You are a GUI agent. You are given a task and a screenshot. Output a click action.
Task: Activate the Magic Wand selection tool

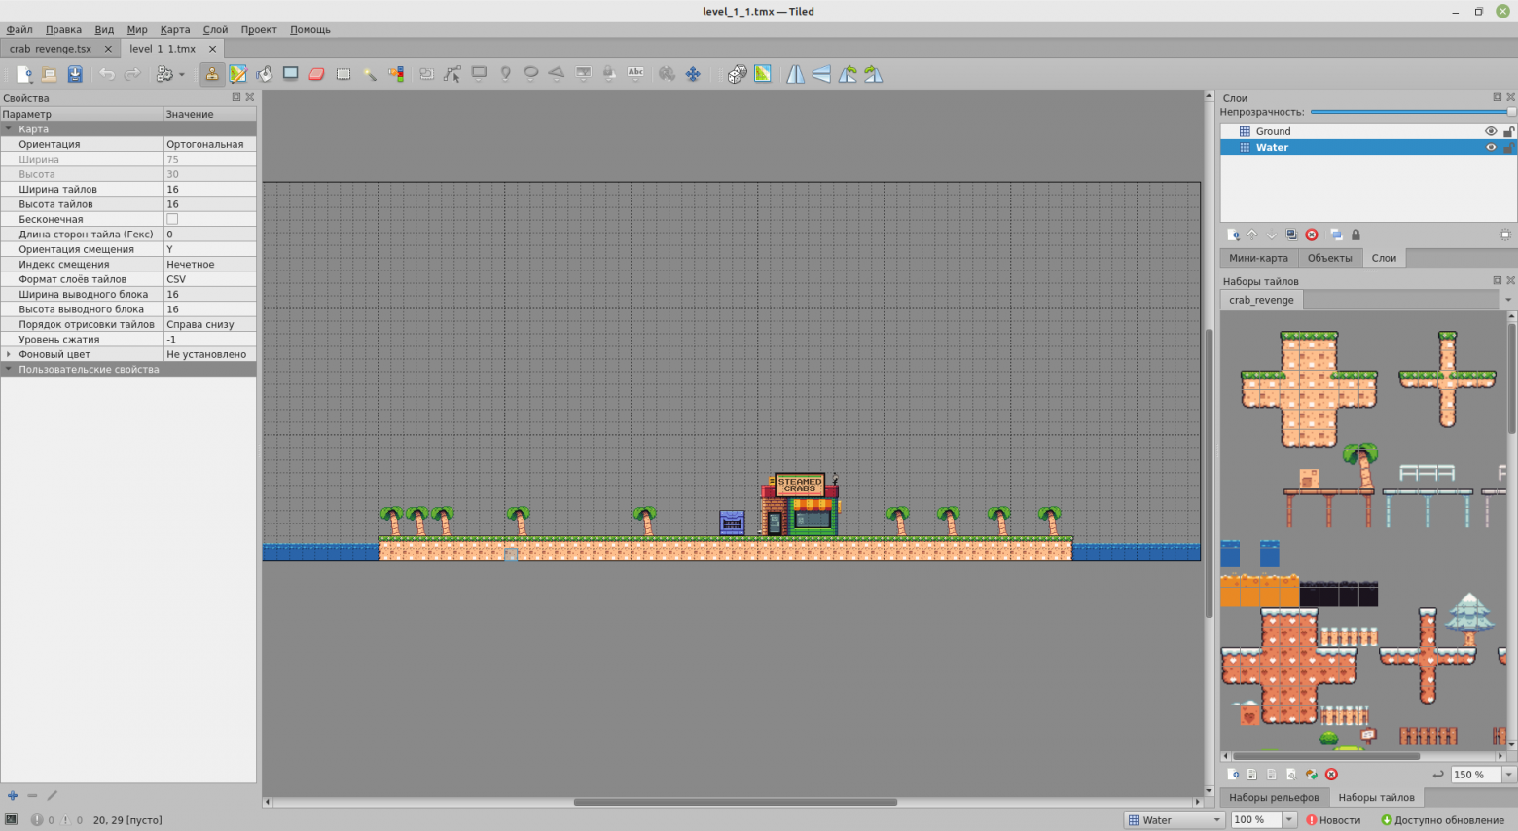tap(370, 74)
